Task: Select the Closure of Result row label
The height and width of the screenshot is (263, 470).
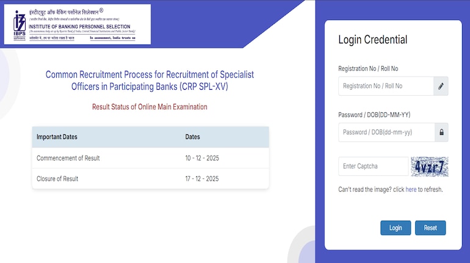Action: click(57, 179)
